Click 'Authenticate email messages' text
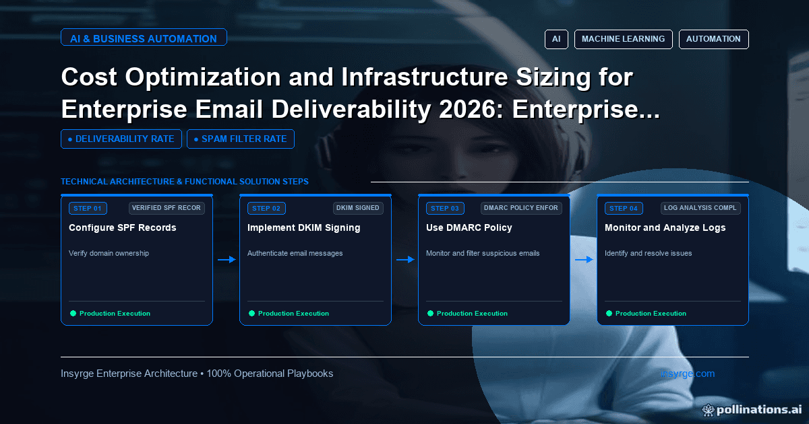809x424 pixels. (295, 253)
